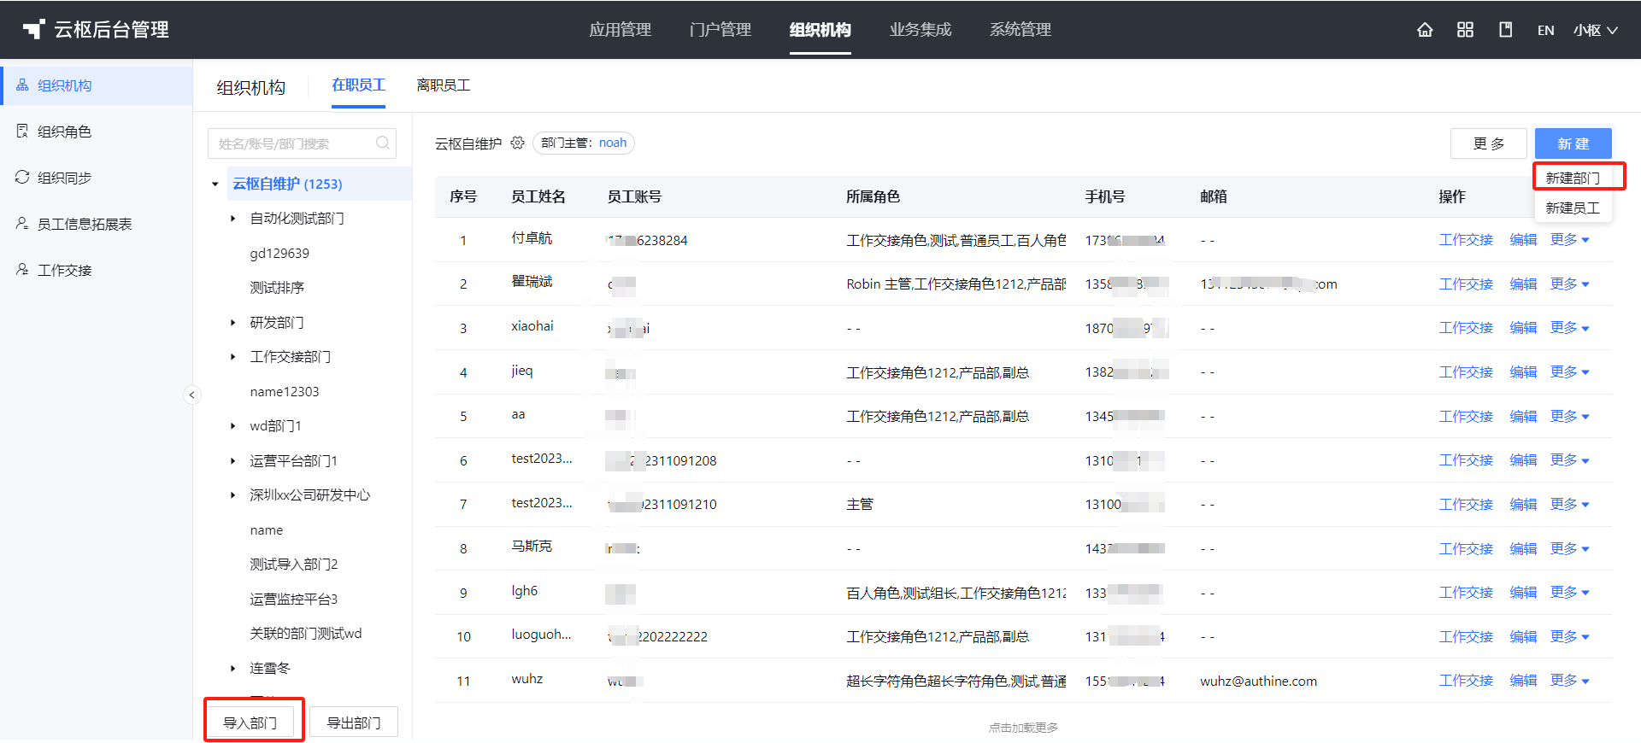Image resolution: width=1641 pixels, height=743 pixels.
Task: Open the 小枢 user dropdown
Action: tap(1595, 30)
